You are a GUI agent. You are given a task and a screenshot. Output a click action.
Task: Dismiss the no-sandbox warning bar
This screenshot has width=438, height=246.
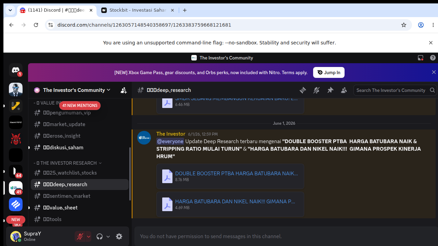(x=431, y=43)
